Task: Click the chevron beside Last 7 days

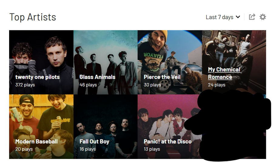Action: [x=238, y=17]
